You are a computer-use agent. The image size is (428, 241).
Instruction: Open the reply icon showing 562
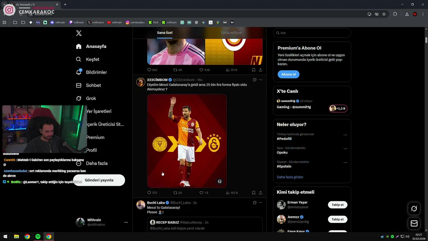tap(152, 70)
